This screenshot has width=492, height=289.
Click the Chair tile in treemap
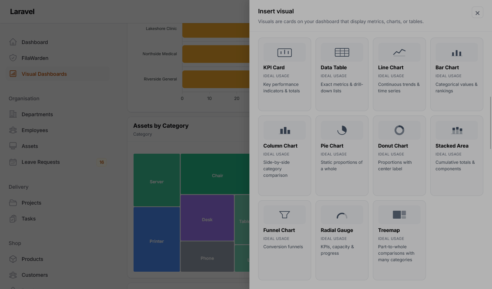215,174
